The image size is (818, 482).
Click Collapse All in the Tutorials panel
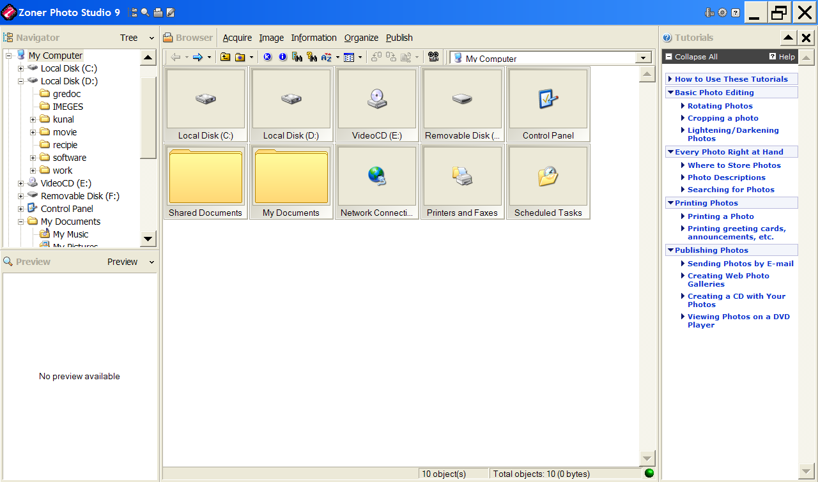click(691, 57)
